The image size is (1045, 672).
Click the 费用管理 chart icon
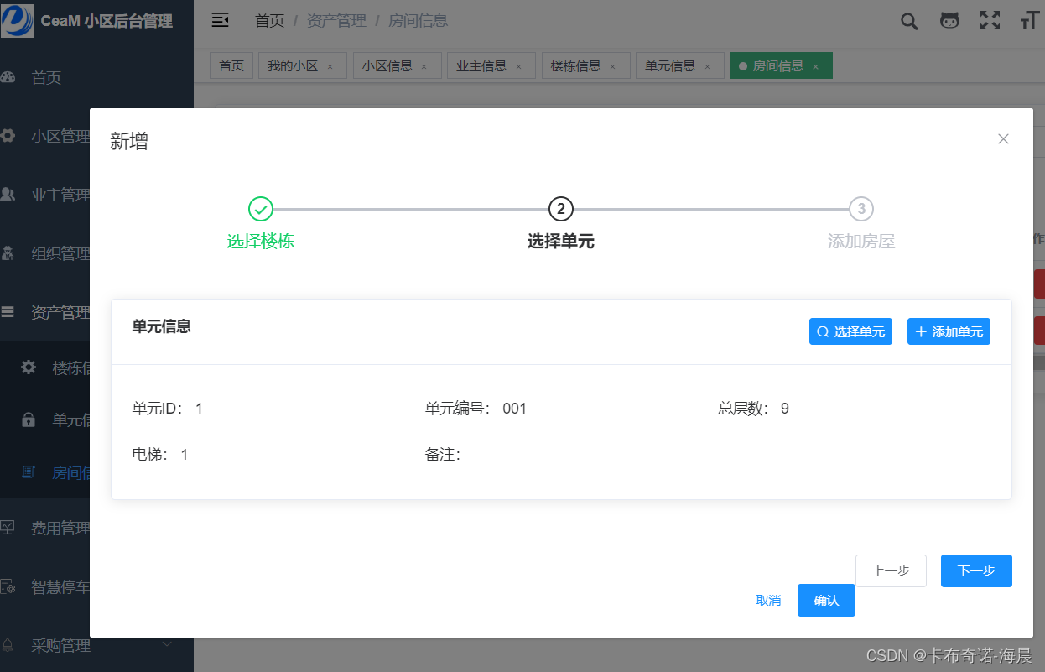[x=8, y=528]
